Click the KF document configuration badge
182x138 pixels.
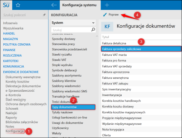(x=107, y=27)
